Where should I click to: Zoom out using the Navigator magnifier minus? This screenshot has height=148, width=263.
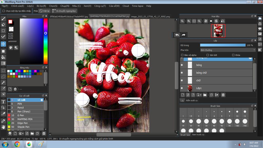click(x=199, y=21)
